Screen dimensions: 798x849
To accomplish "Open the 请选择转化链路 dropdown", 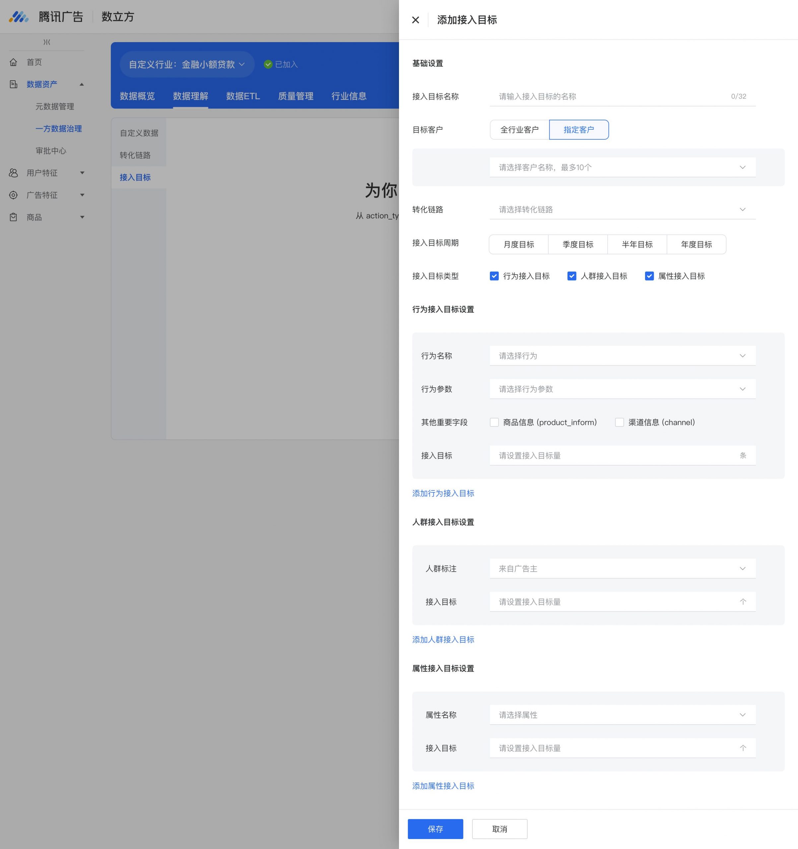I will (623, 209).
